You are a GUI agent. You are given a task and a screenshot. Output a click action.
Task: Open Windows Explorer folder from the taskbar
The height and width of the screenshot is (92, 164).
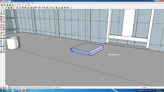tap(13, 90)
